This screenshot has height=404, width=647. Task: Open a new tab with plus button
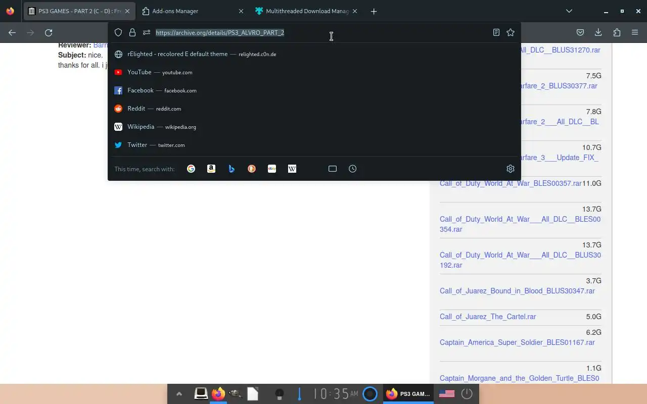pyautogui.click(x=374, y=11)
